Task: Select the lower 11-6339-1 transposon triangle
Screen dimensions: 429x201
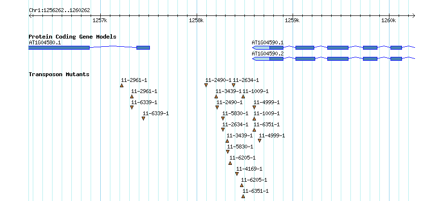Action: (143, 119)
